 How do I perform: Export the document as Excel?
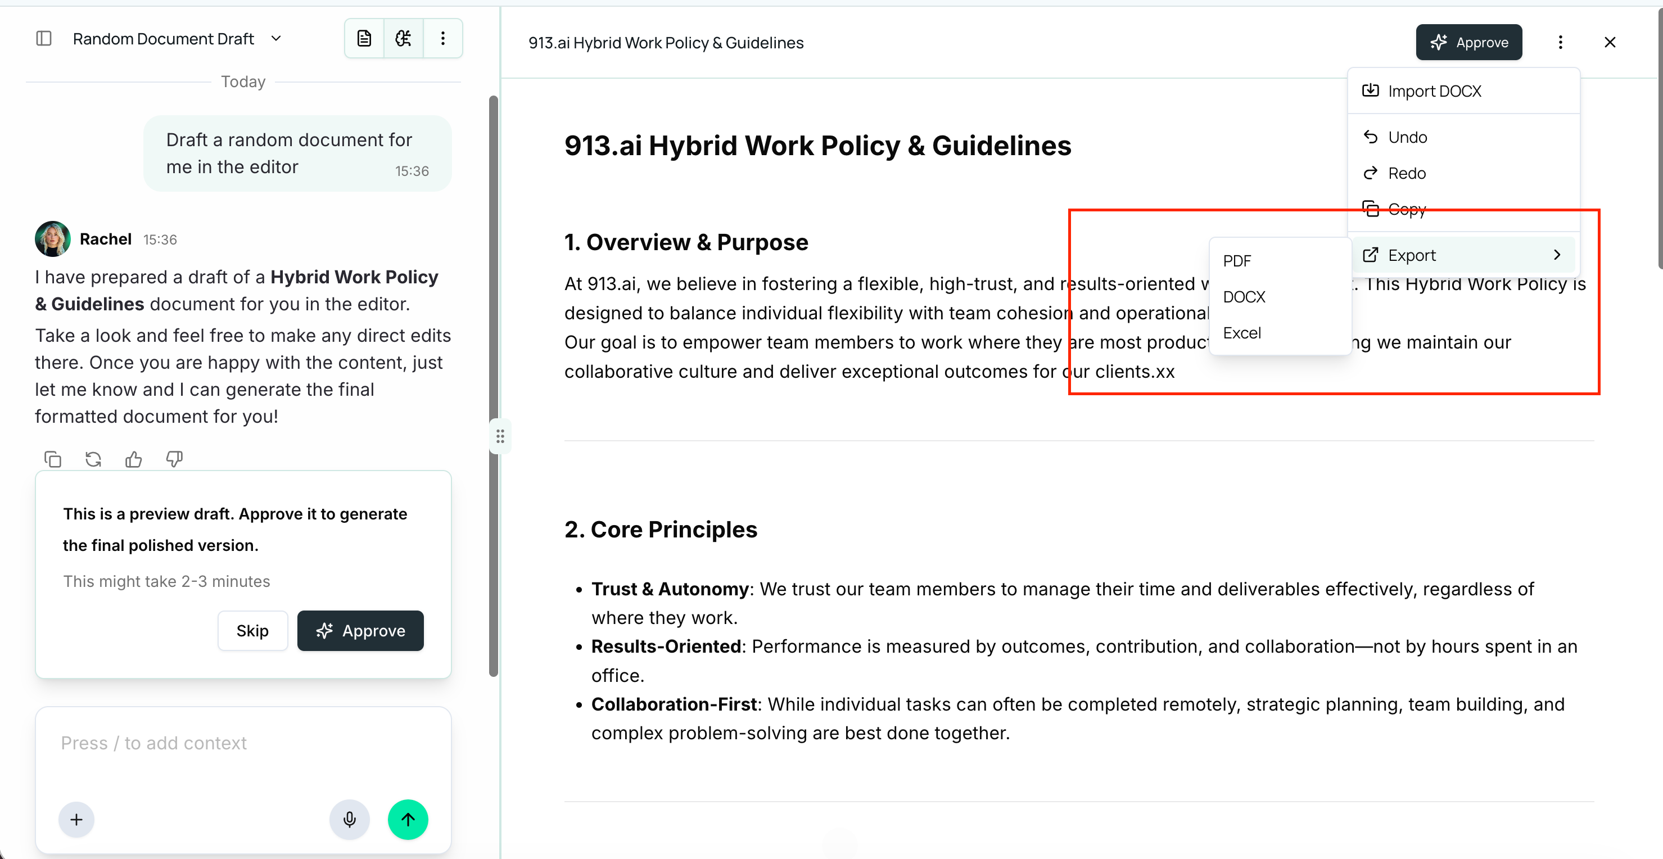click(x=1280, y=333)
